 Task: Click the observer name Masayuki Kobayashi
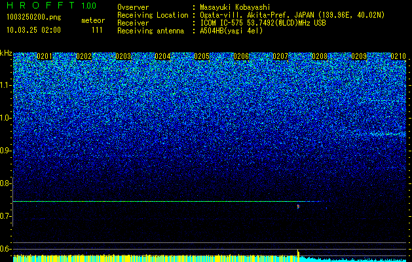point(235,7)
